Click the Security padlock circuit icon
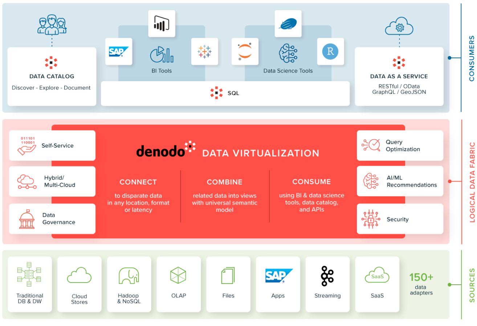 pyautogui.click(x=371, y=219)
